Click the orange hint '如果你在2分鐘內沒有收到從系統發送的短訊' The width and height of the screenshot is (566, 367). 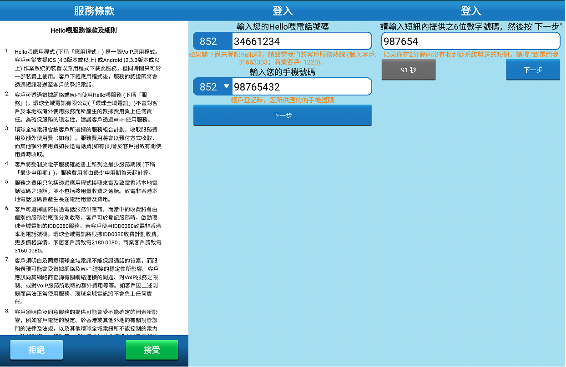click(471, 55)
